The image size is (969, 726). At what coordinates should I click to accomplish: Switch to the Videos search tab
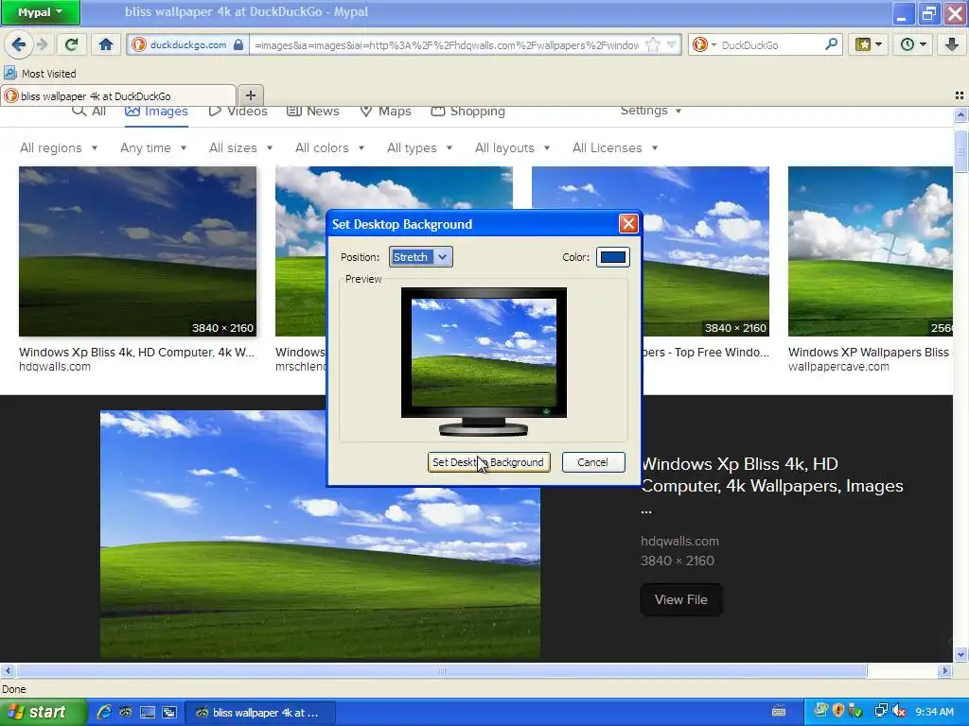pos(238,112)
